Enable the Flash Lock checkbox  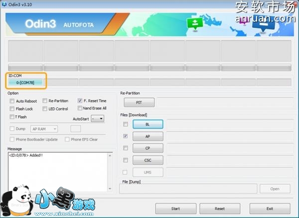point(12,109)
